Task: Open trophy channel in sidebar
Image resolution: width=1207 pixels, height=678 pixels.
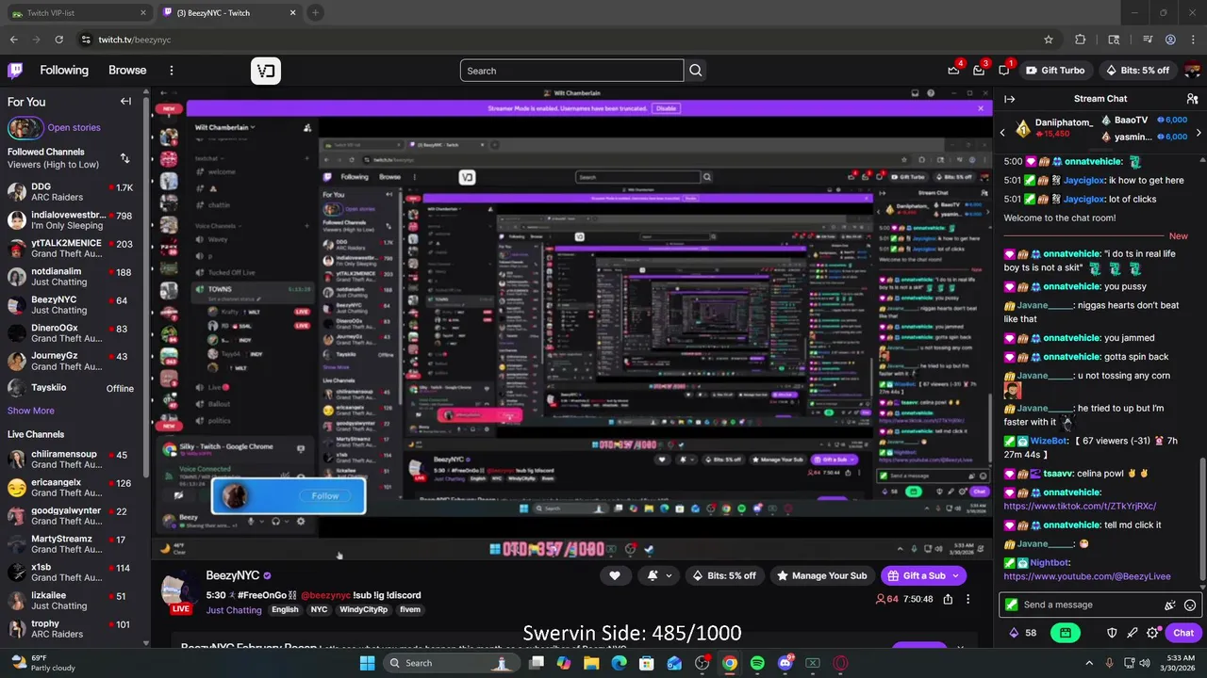Action: [72, 629]
